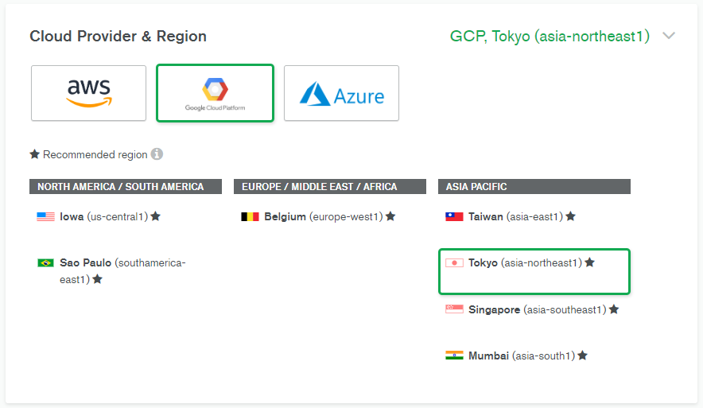Image resolution: width=703 pixels, height=408 pixels.
Task: Click the recommended star next to Iowa
Action: coord(156,216)
